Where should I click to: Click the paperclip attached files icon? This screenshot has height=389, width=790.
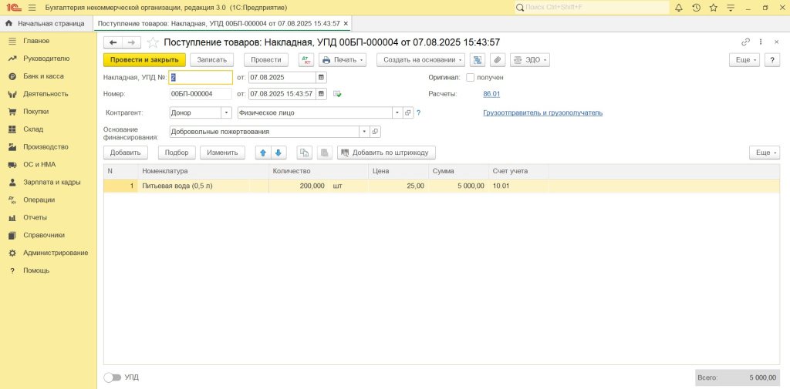498,59
